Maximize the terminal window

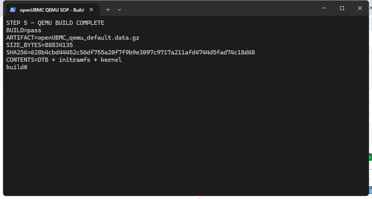click(x=342, y=8)
